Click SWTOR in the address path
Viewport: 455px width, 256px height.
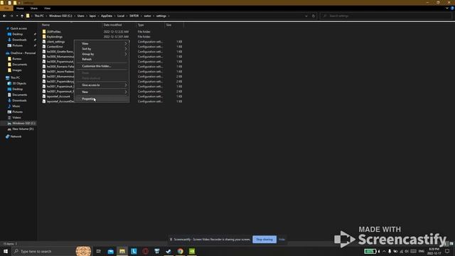click(x=134, y=16)
